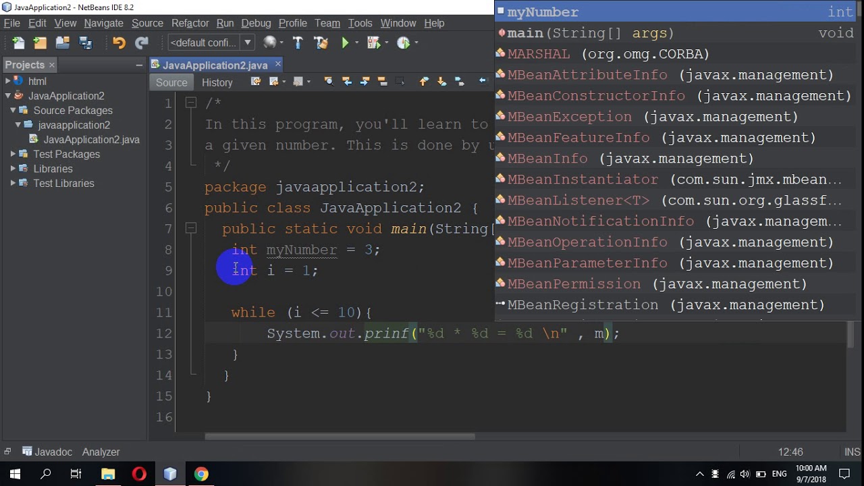Click the Last Edit editor icon

point(255,82)
